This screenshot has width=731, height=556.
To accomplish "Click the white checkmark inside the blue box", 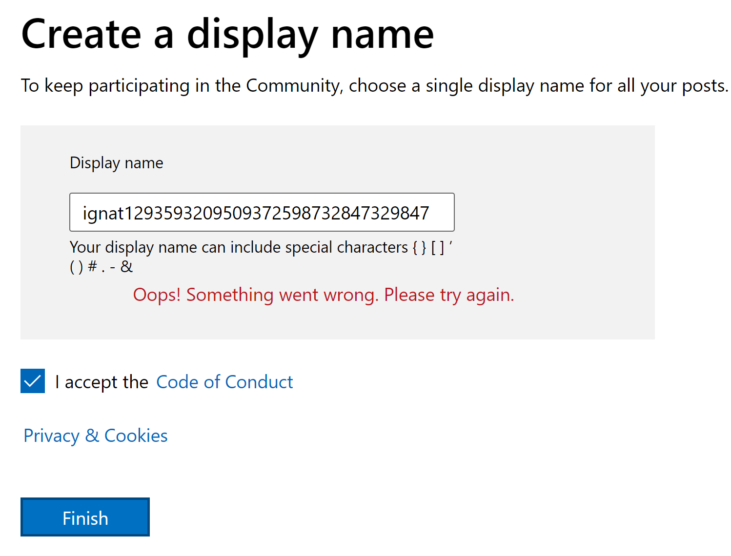I will [33, 381].
